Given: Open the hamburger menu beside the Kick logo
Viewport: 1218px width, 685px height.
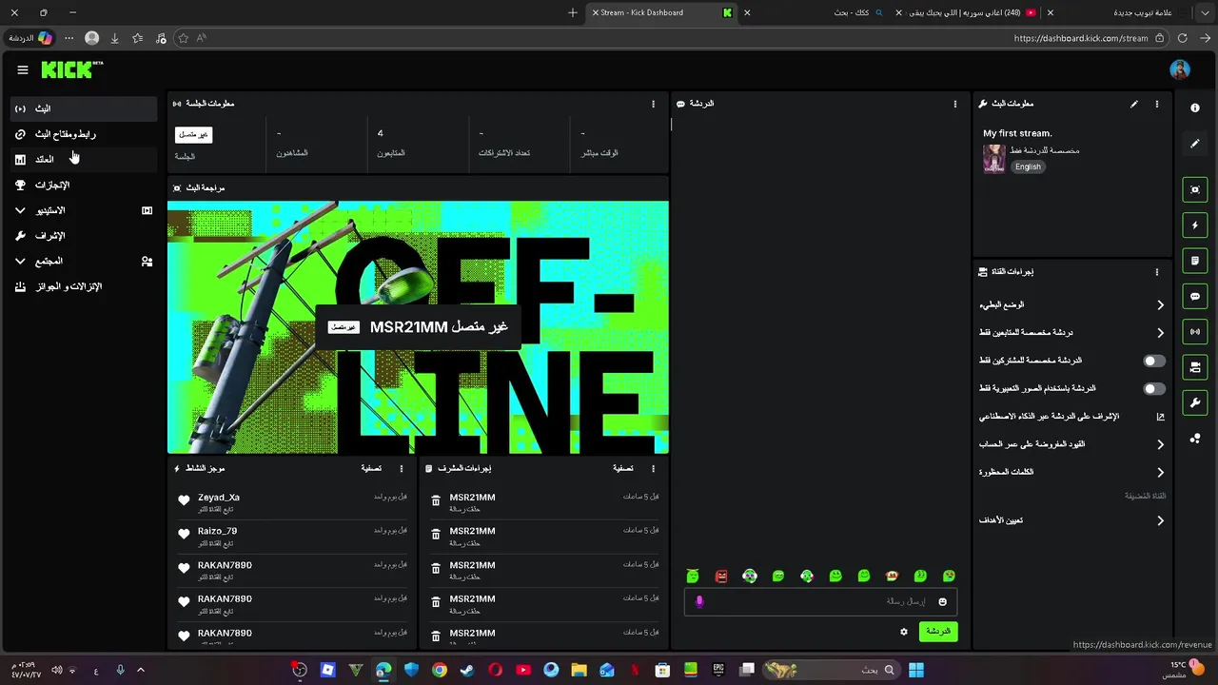Looking at the screenshot, I should pyautogui.click(x=23, y=69).
